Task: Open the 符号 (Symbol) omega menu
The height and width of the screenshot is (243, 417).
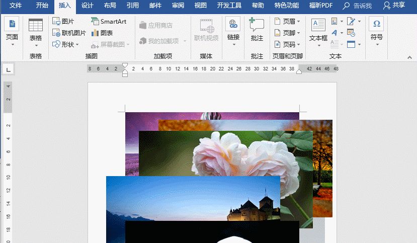Action: tap(377, 31)
